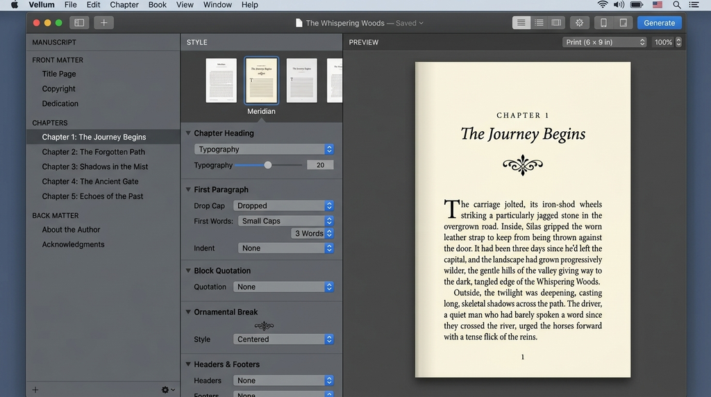The image size is (711, 397).
Task: Switch to text paragraph view icon
Action: (x=521, y=23)
